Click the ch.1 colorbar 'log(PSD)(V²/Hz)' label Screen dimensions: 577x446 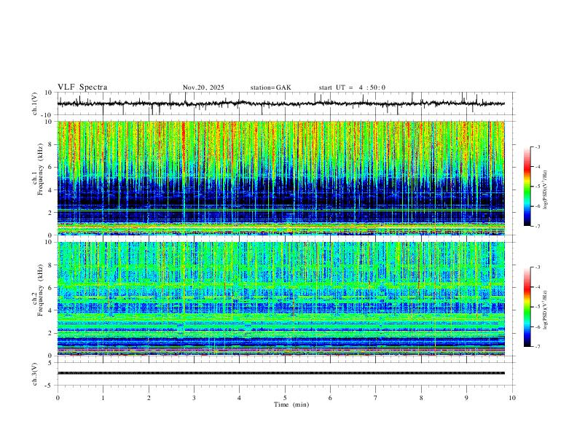(x=545, y=190)
